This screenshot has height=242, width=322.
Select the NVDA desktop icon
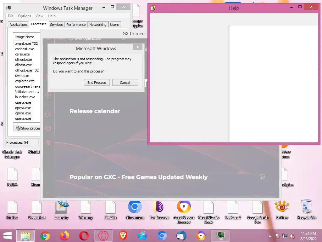tap(12, 177)
